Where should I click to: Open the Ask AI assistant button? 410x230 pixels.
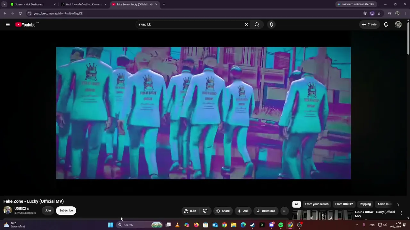point(243,211)
